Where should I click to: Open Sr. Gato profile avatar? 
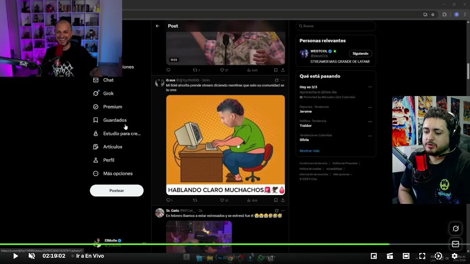159,213
